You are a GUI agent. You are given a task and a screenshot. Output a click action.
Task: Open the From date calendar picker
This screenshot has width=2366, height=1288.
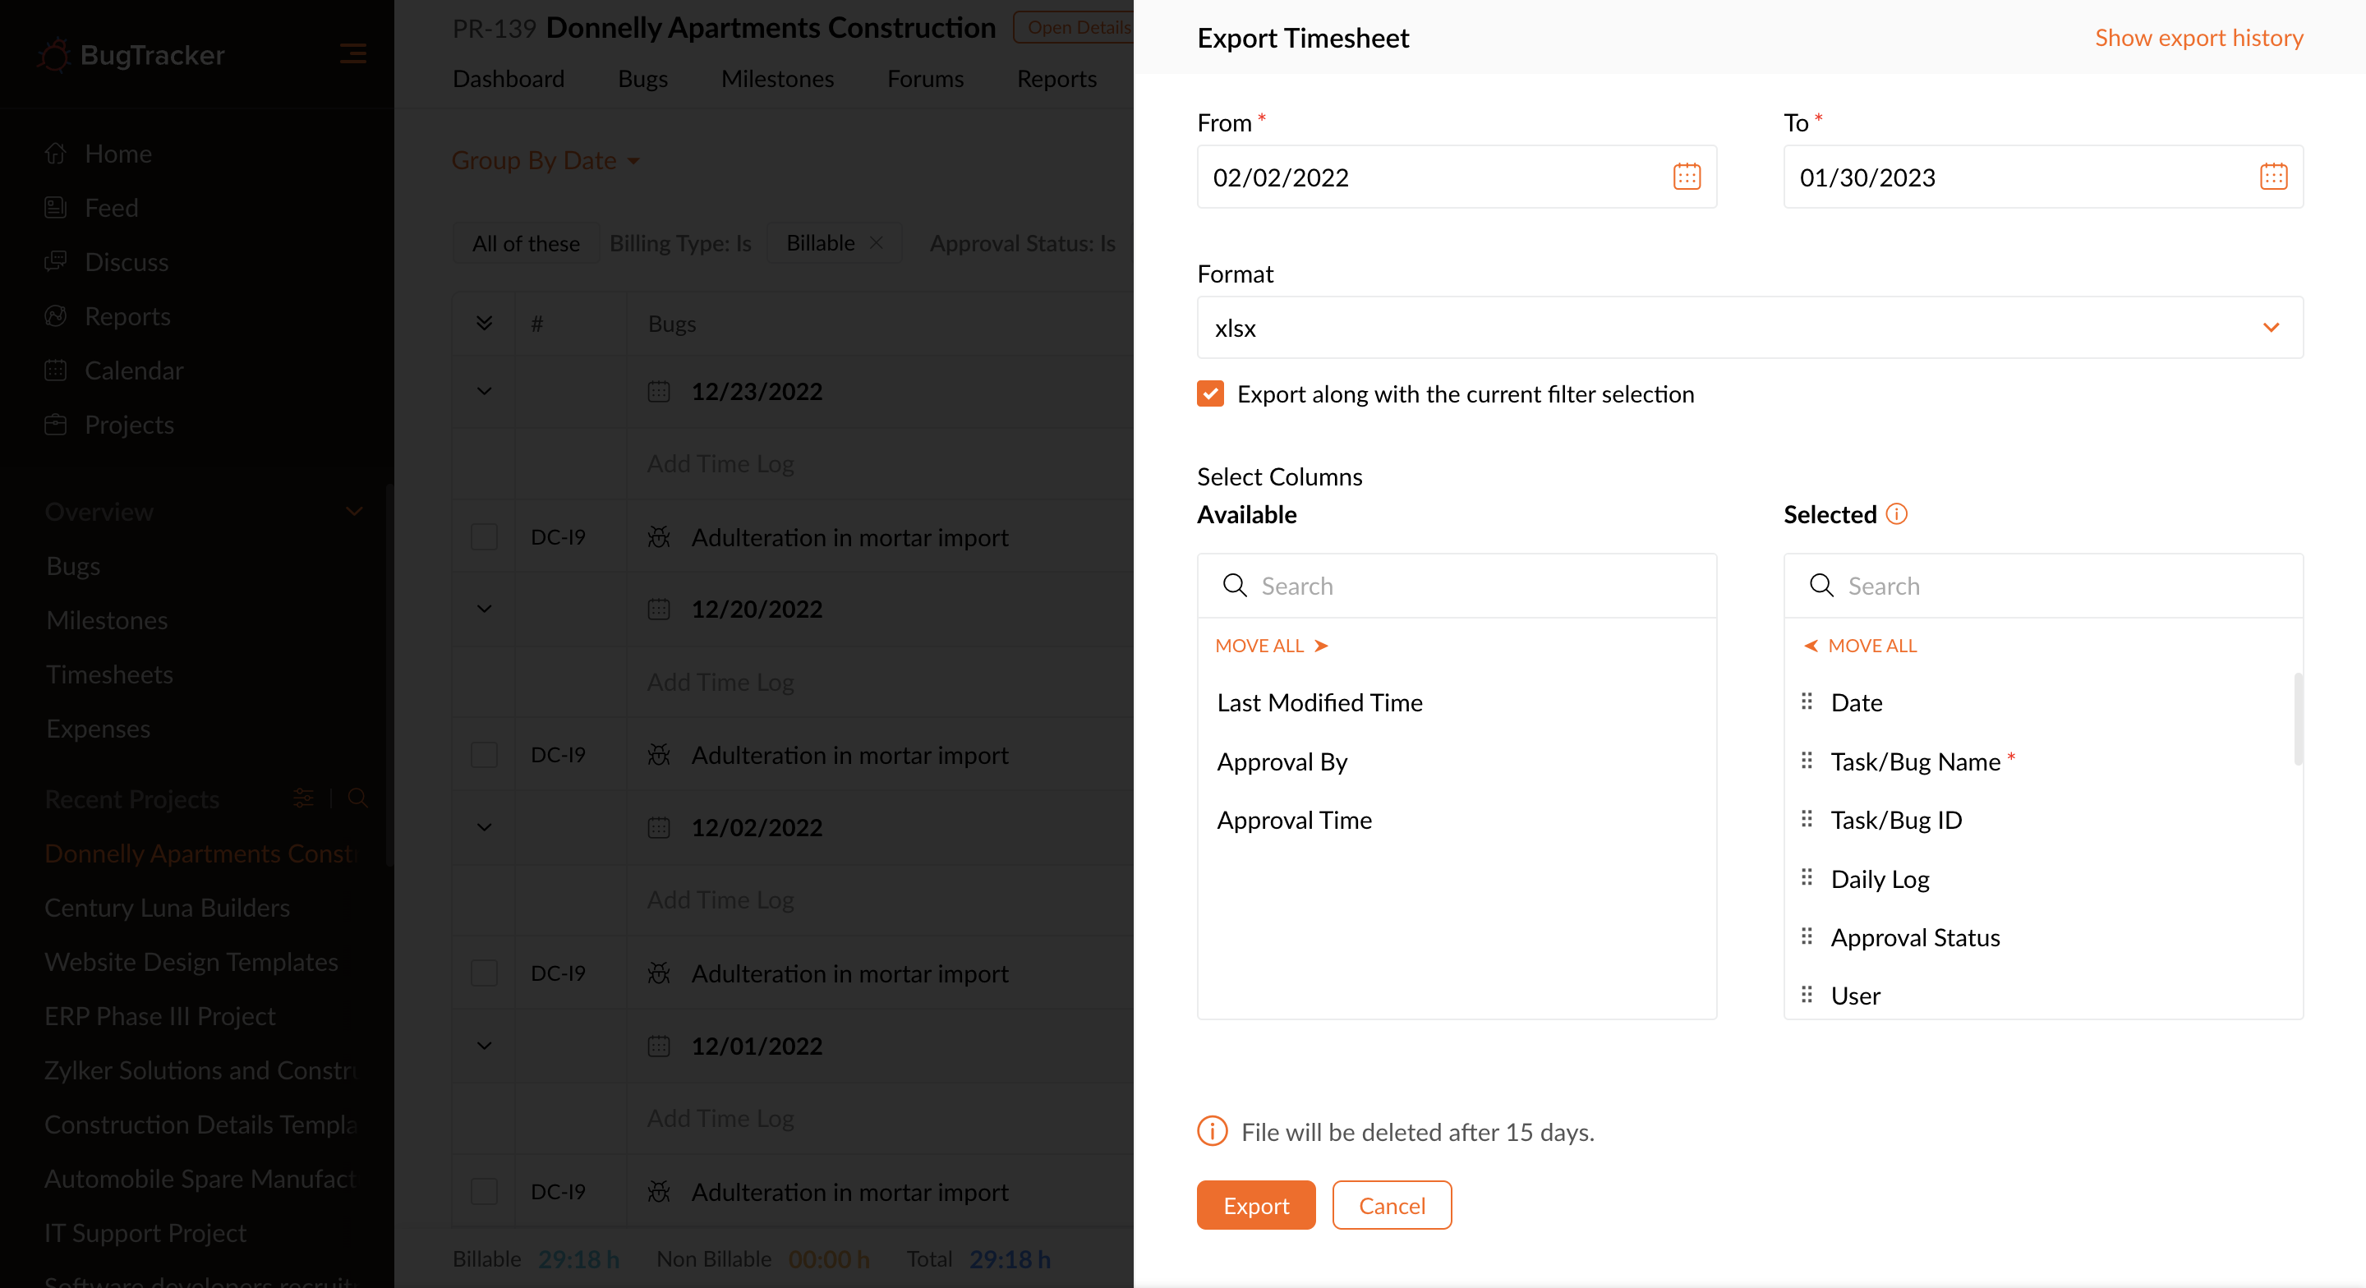click(x=1687, y=177)
